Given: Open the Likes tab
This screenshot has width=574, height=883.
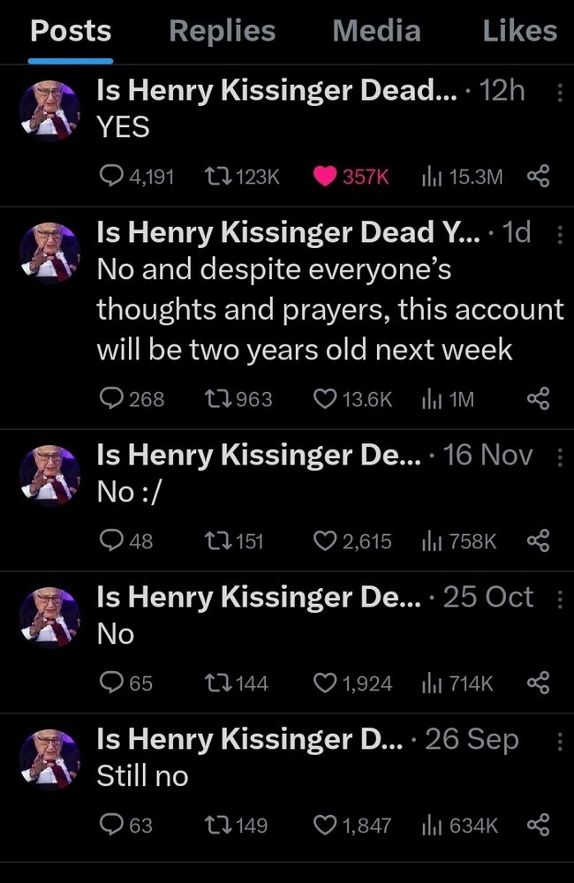Looking at the screenshot, I should point(520,32).
